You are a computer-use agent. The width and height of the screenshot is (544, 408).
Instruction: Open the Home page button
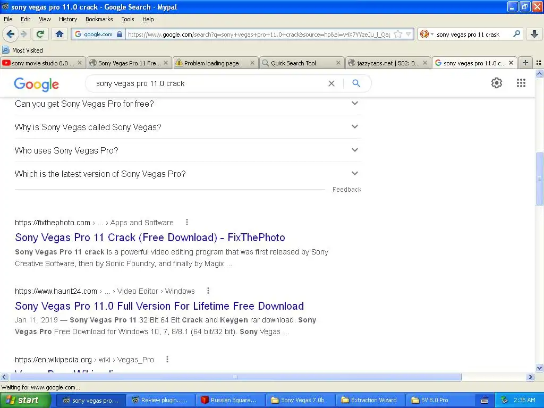click(x=59, y=34)
